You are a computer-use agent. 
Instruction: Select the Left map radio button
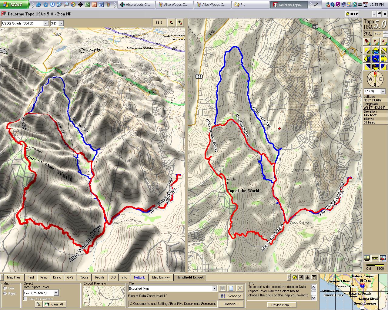click(x=5, y=288)
